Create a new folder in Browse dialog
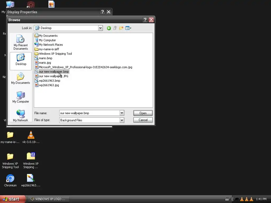This screenshot has height=203, width=271. pyautogui.click(x=121, y=28)
